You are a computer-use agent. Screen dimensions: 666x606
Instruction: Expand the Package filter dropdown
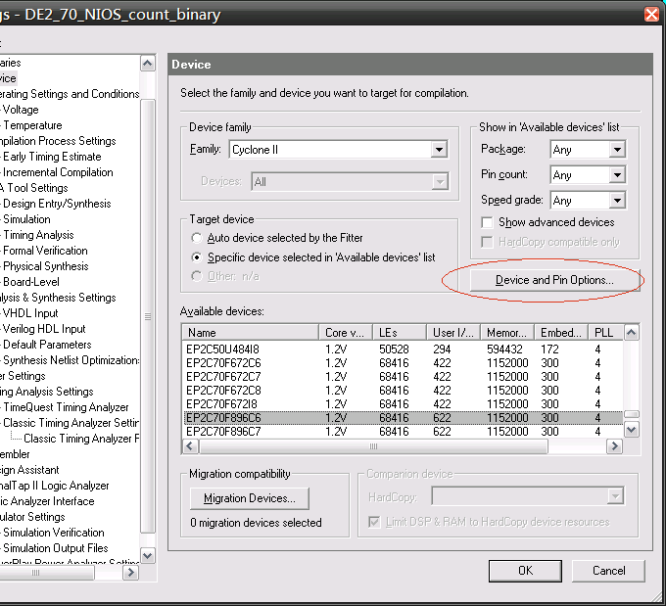(616, 150)
